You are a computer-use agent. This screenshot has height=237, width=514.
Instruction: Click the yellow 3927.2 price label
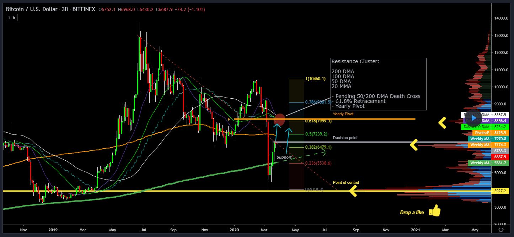click(500, 191)
